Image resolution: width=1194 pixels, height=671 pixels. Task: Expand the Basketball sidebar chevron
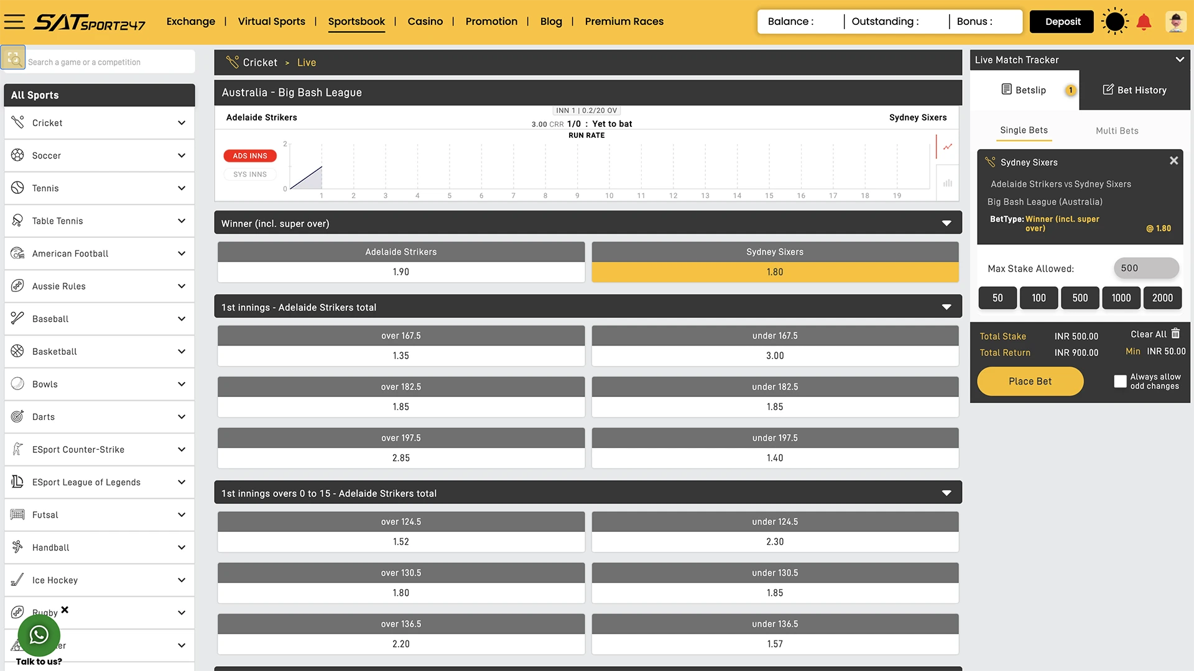(x=182, y=352)
